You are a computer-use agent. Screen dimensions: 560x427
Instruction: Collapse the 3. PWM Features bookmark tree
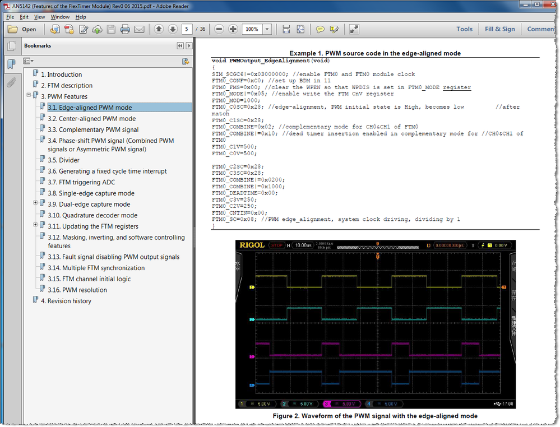(29, 96)
